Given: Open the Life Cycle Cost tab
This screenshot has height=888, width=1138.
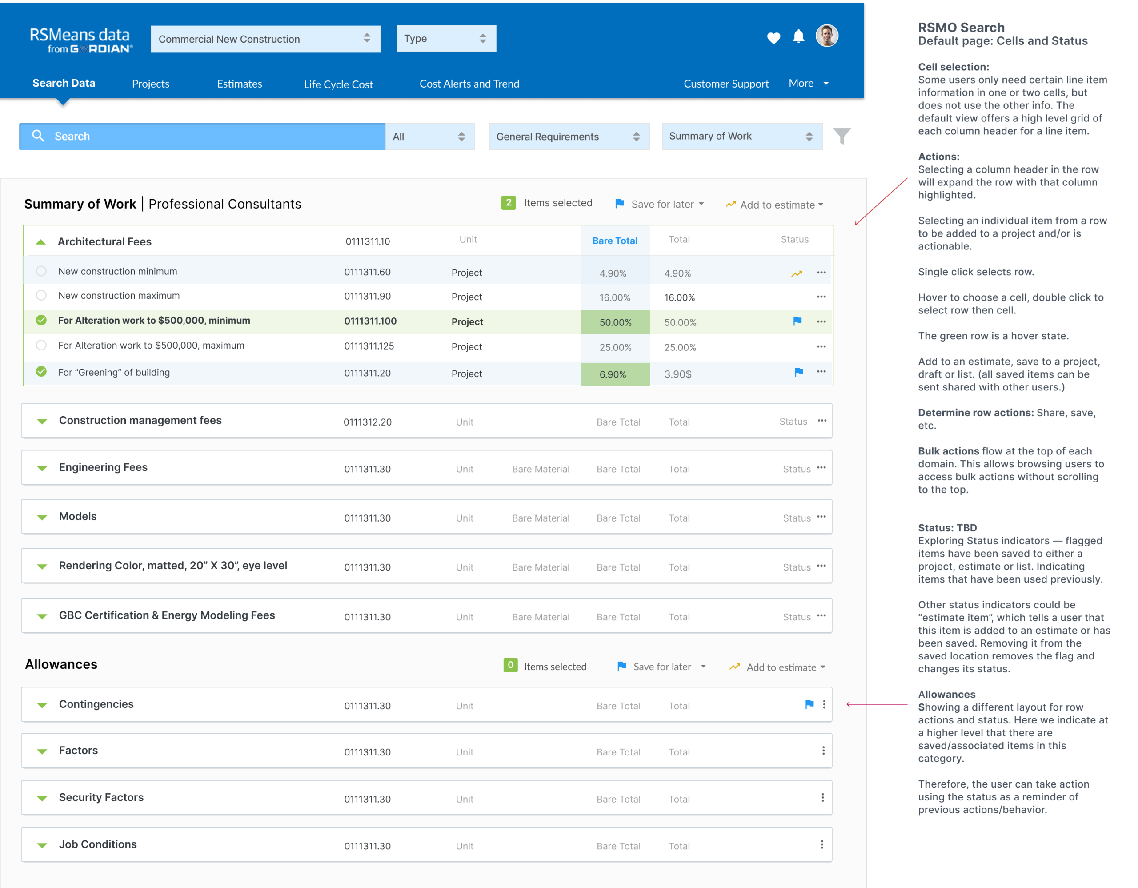Looking at the screenshot, I should pyautogui.click(x=338, y=84).
